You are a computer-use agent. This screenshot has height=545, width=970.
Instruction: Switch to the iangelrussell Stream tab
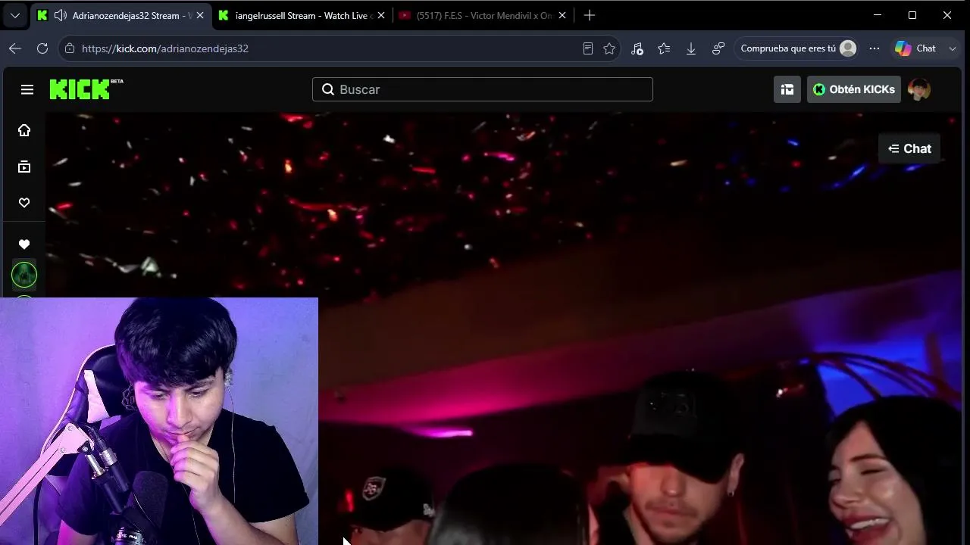pos(302,15)
